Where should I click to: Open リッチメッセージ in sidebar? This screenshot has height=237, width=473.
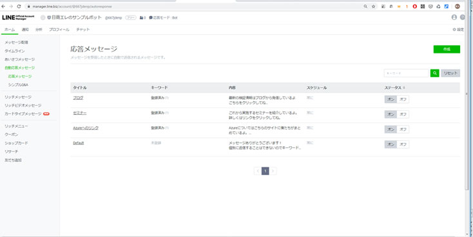(x=18, y=97)
